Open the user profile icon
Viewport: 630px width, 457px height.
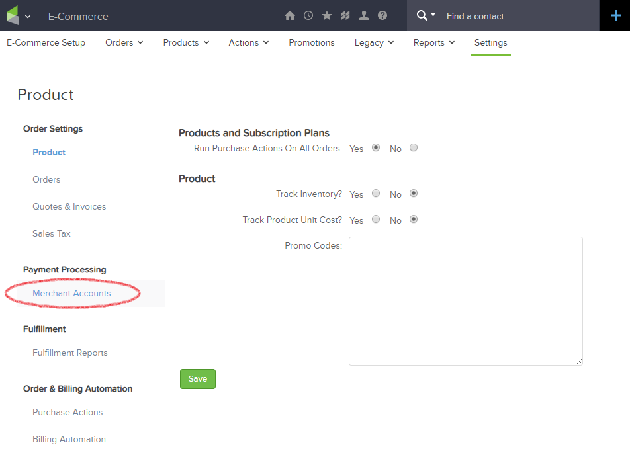coord(364,16)
